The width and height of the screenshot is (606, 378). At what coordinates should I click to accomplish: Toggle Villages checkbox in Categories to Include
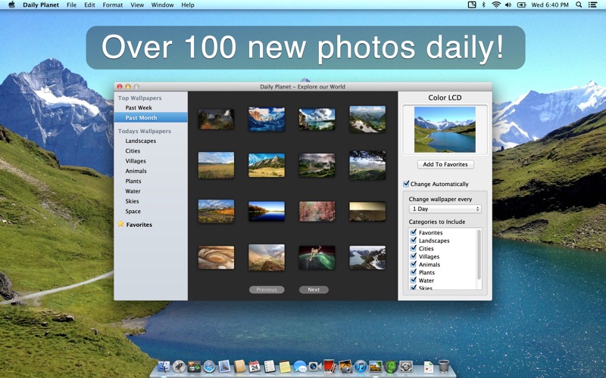pyautogui.click(x=413, y=256)
